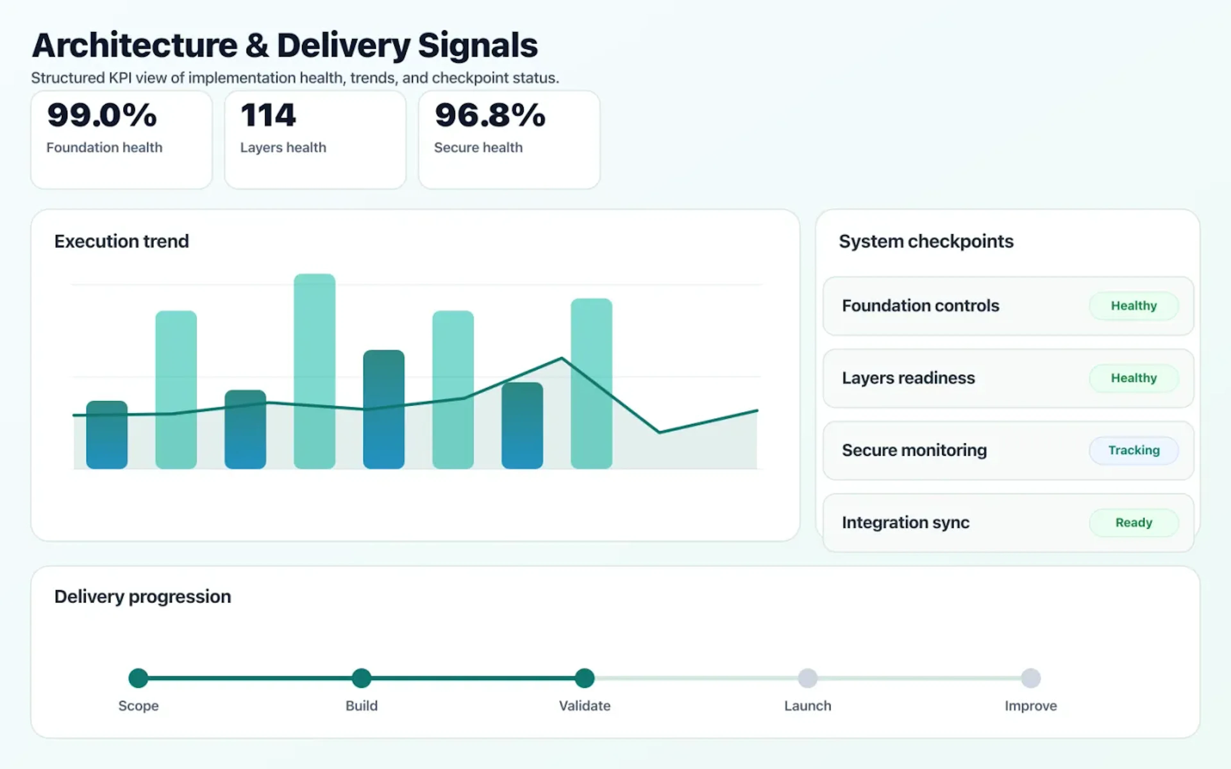Click the System checkpoints heading
Image resolution: width=1231 pixels, height=769 pixels.
tap(926, 241)
